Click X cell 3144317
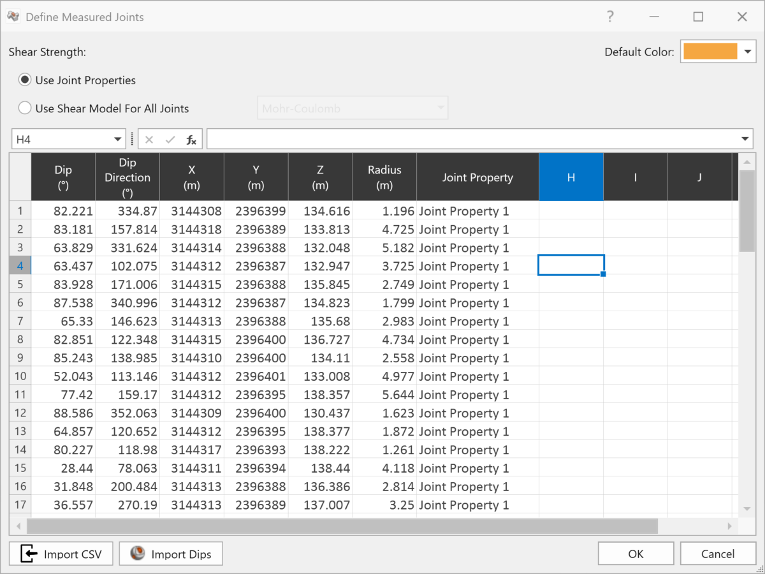 (x=192, y=450)
